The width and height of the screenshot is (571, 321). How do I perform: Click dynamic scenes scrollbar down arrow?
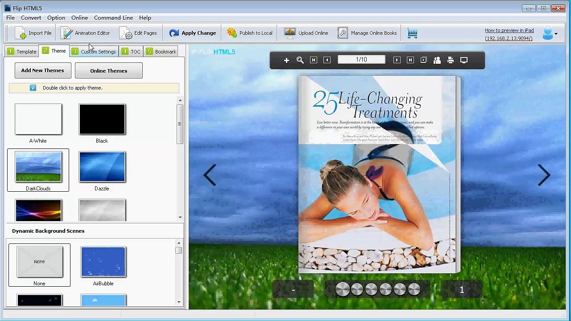click(x=179, y=303)
